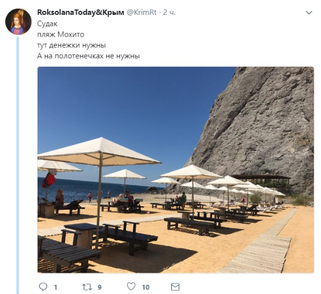The height and width of the screenshot is (294, 321).
Task: Click the reply speech bubble icon
Action: click(x=43, y=287)
